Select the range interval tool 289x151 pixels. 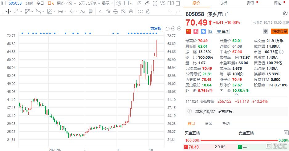coord(60,11)
